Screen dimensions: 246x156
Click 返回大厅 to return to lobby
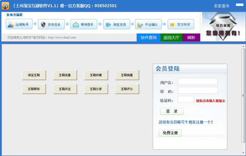(x=171, y=37)
